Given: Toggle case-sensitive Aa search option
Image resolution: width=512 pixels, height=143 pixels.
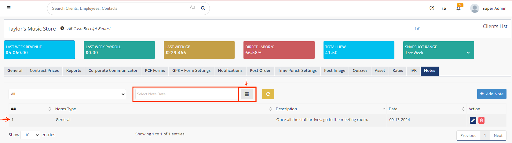Looking at the screenshot, I should point(192,8).
